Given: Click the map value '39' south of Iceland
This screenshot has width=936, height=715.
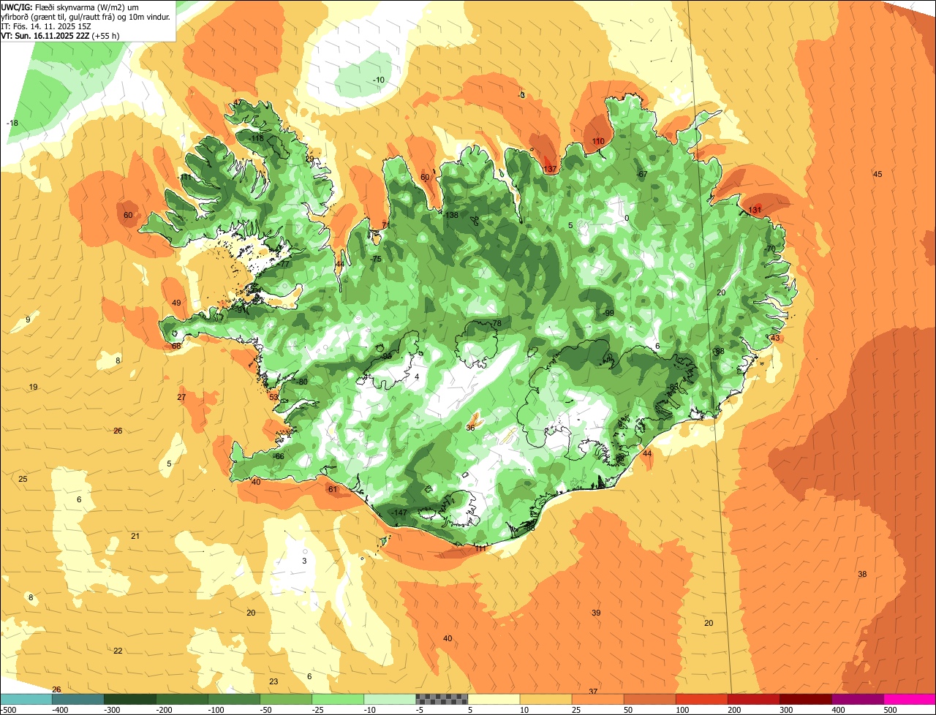Looking at the screenshot, I should (596, 613).
